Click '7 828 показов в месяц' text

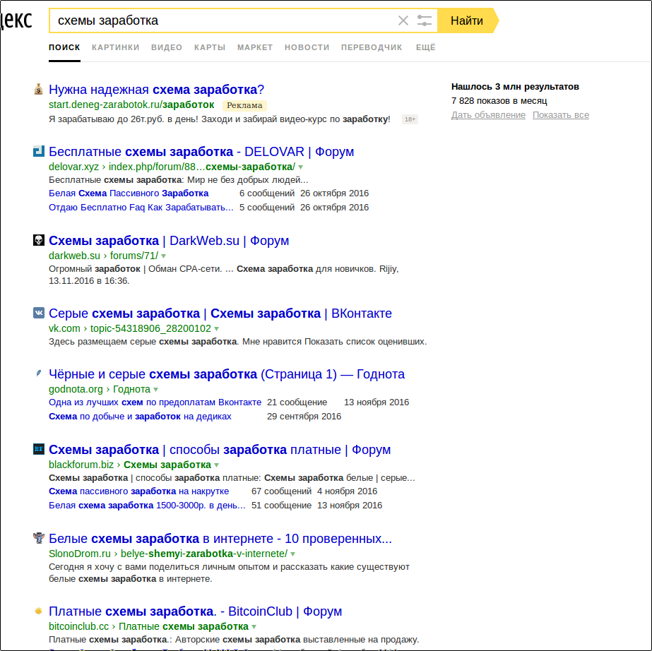[499, 101]
